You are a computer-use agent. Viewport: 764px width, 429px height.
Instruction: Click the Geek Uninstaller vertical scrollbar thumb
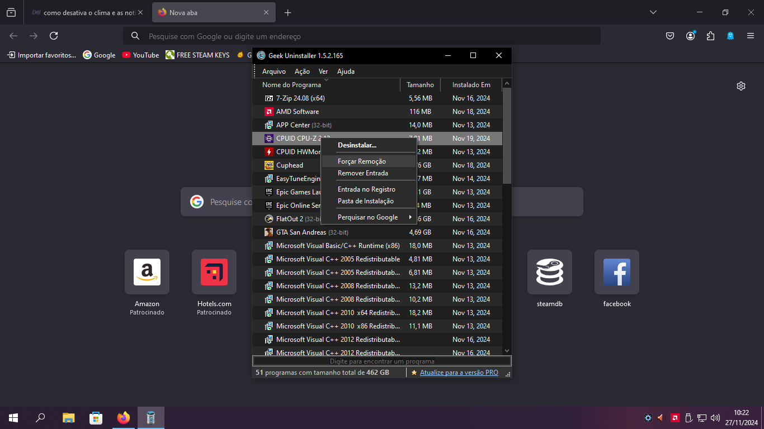(x=507, y=136)
